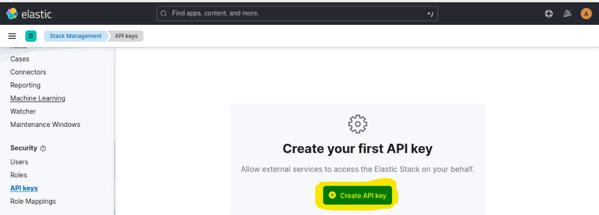Select API keys in the sidebar
The height and width of the screenshot is (215, 599).
pos(24,188)
